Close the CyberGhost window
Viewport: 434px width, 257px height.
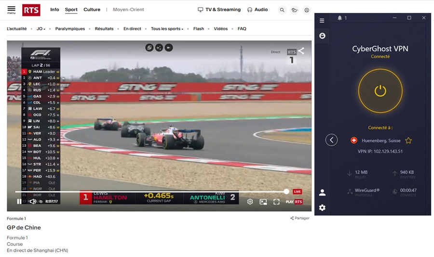click(x=424, y=18)
